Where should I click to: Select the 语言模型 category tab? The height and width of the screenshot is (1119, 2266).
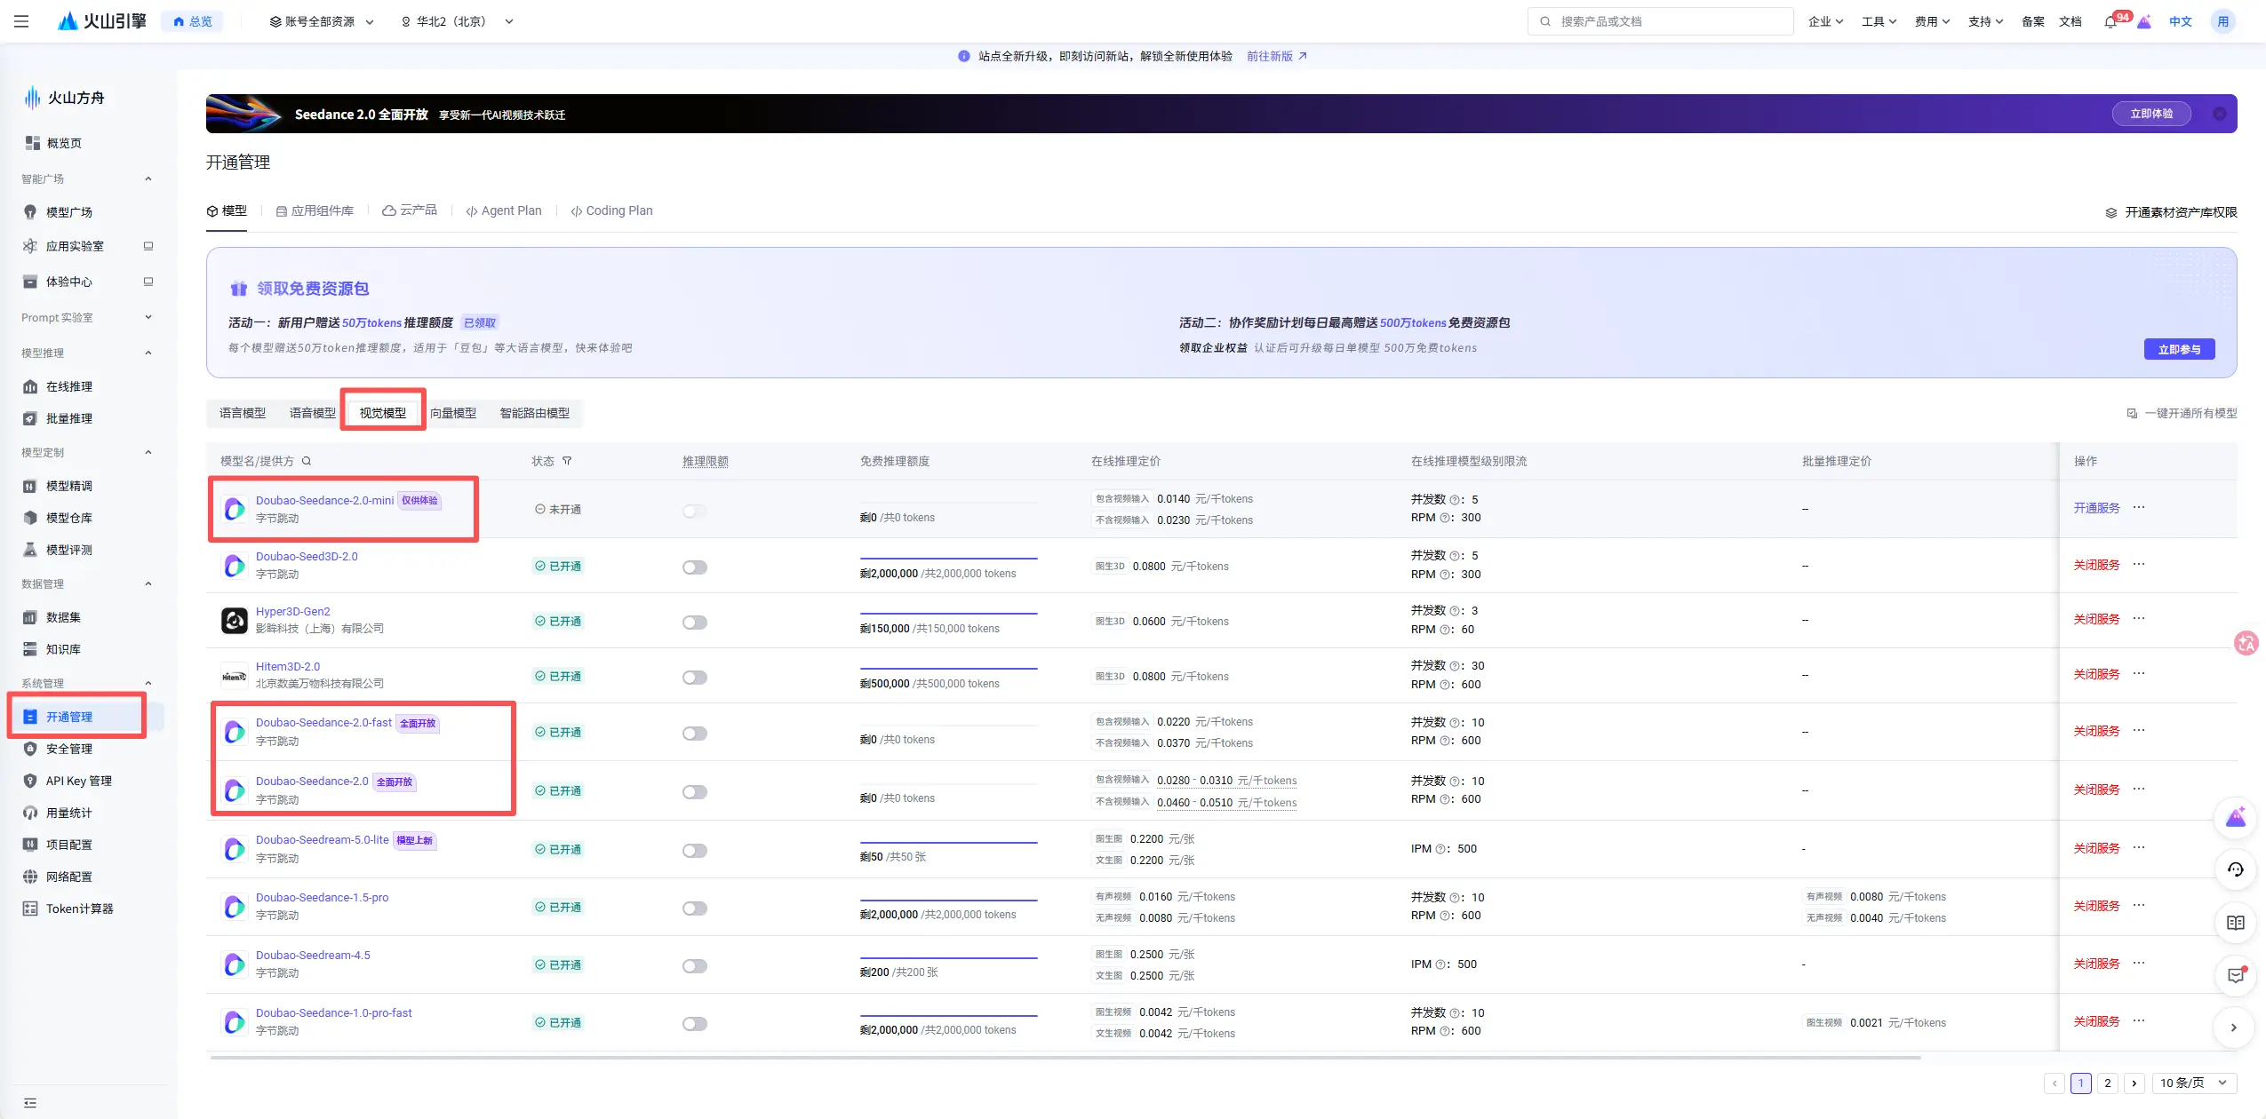click(x=243, y=413)
